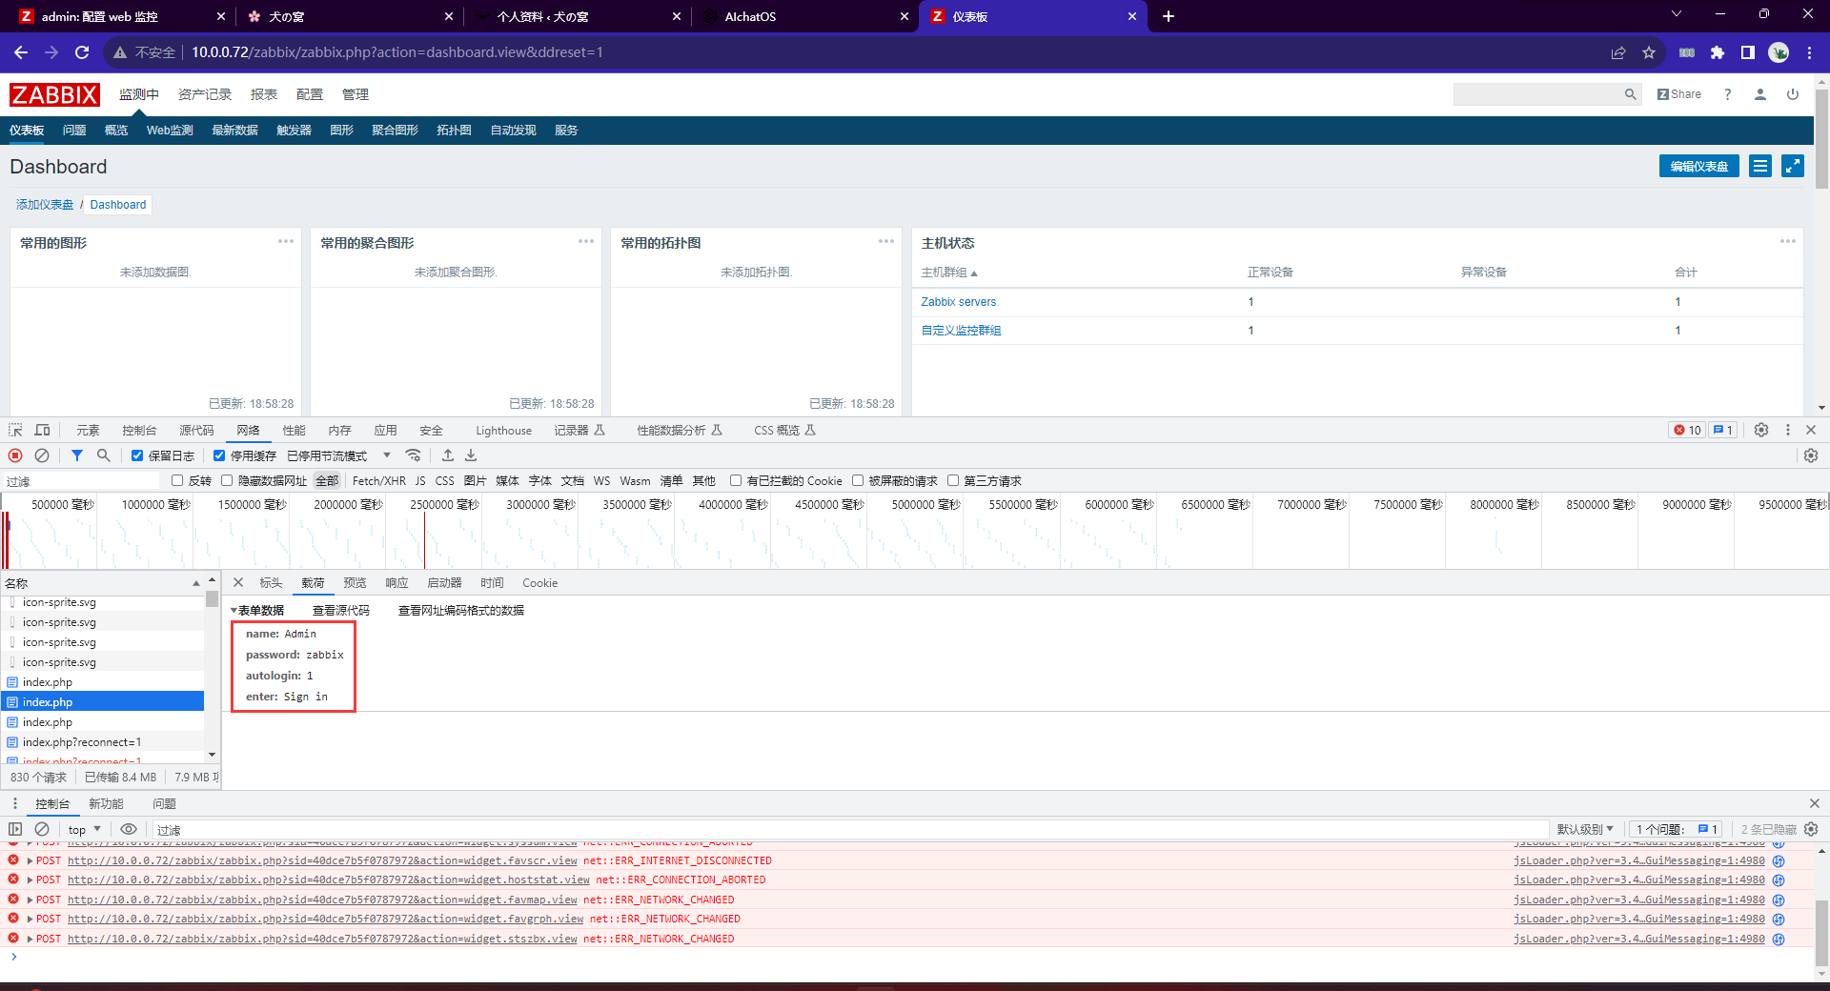Open the throttling mode dropdown
The height and width of the screenshot is (991, 1830).
[x=339, y=455]
